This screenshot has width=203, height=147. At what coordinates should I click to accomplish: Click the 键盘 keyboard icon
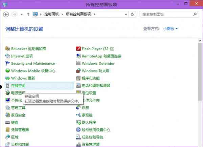[x=8, y=122]
